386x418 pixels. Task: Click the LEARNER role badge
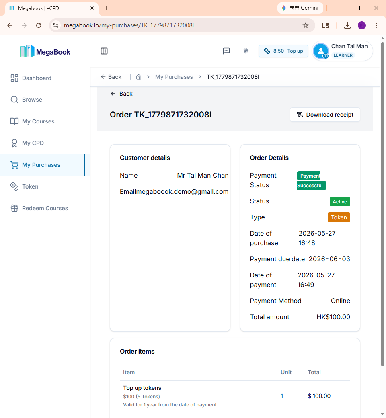coord(343,55)
